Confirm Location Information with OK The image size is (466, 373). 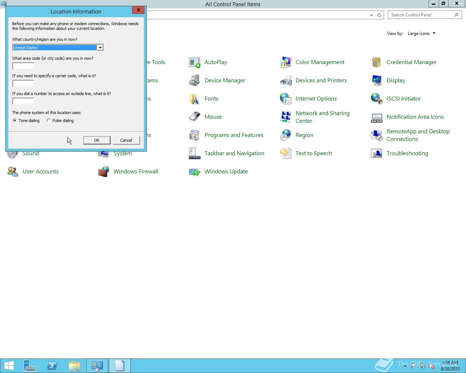point(97,140)
